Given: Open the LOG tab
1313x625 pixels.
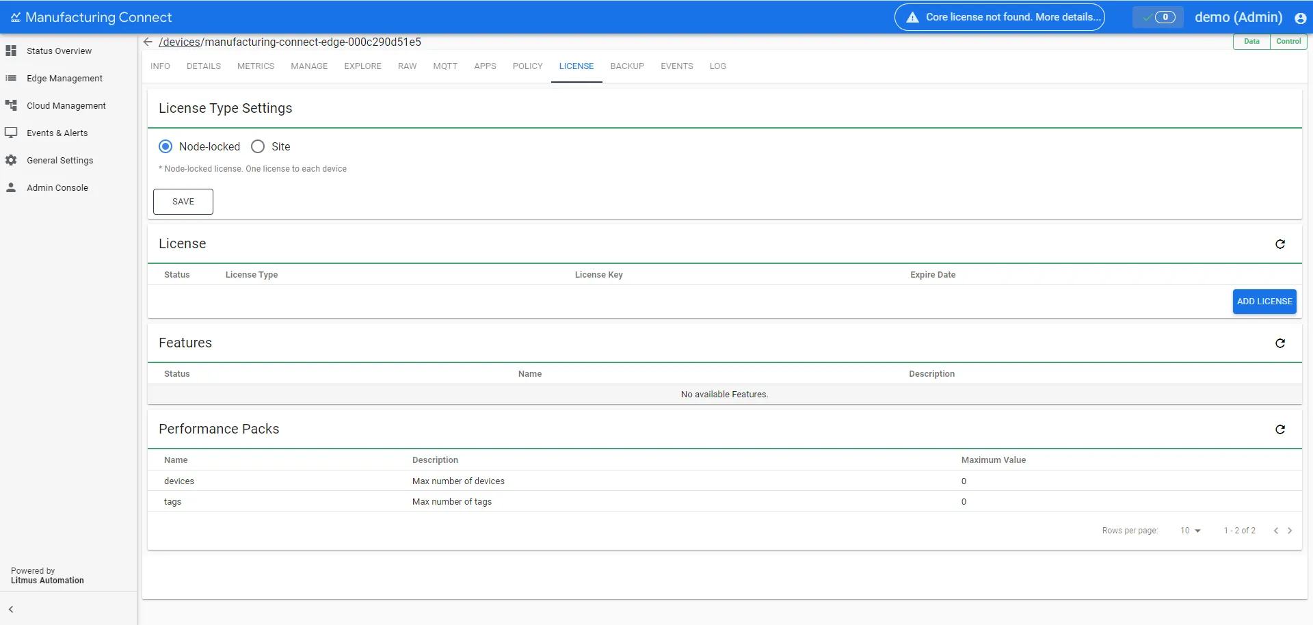Looking at the screenshot, I should [718, 66].
